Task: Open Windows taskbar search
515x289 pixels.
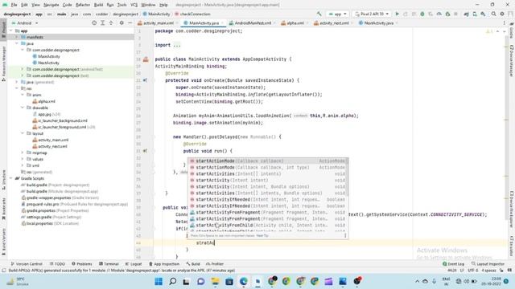Action: pos(173,281)
